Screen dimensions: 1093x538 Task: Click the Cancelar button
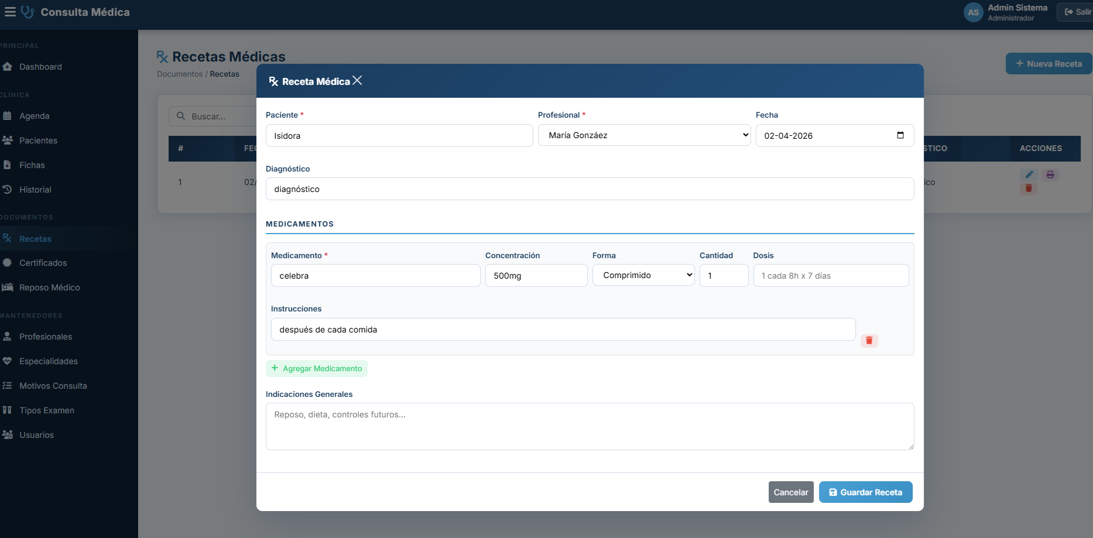click(791, 492)
